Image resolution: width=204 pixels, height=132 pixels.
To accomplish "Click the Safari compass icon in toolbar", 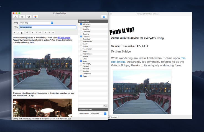I will click(104, 17).
